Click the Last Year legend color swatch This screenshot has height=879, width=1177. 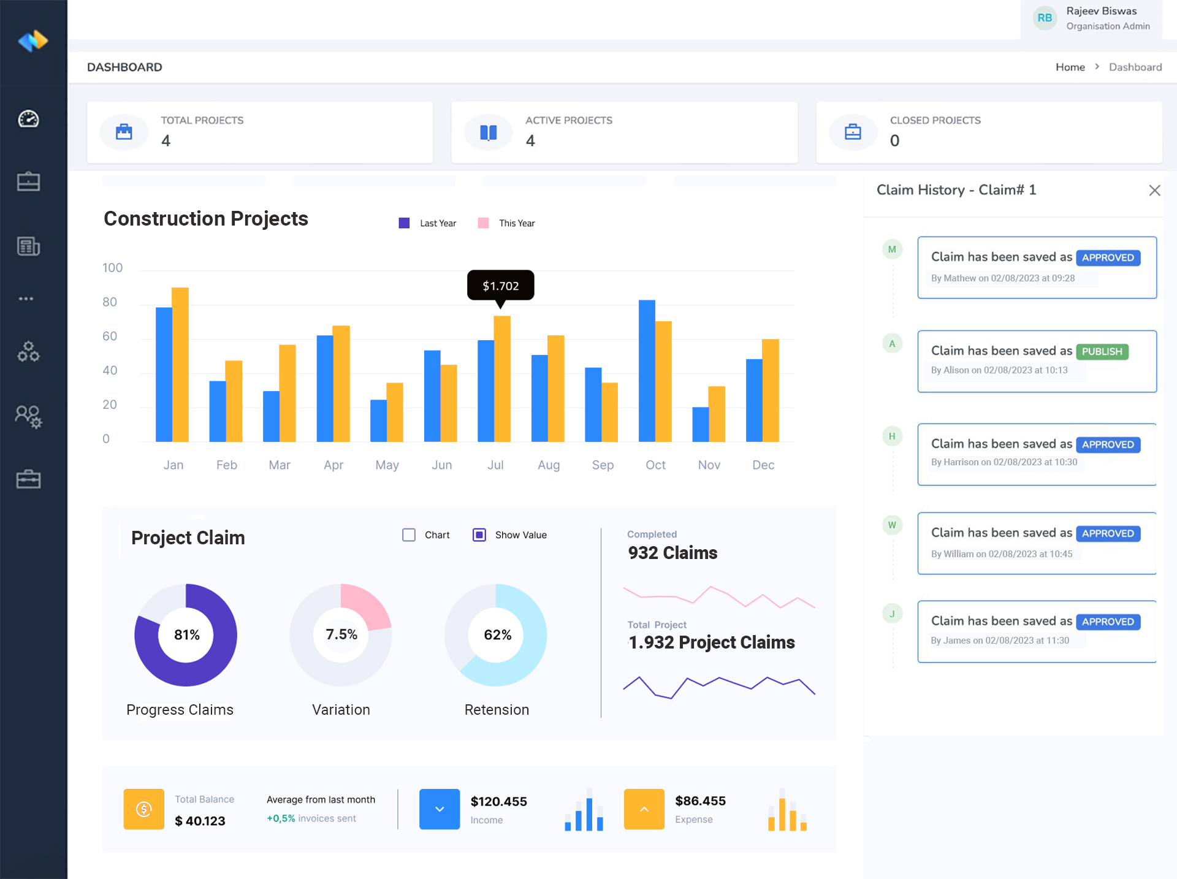coord(404,223)
